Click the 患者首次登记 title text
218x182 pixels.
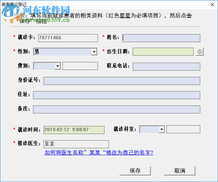14,5
